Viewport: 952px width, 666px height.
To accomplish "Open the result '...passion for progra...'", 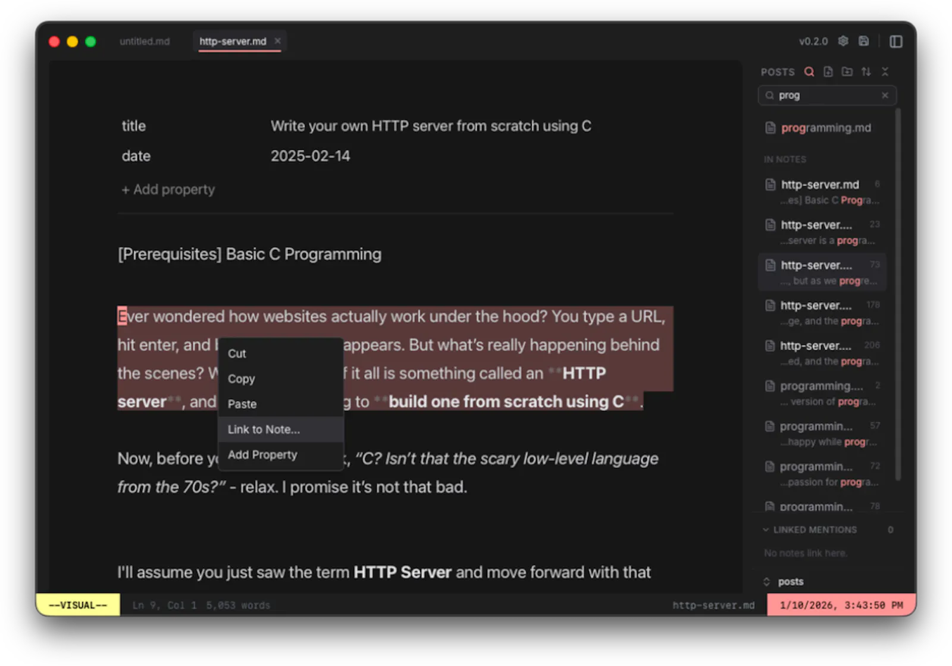I will [x=823, y=474].
